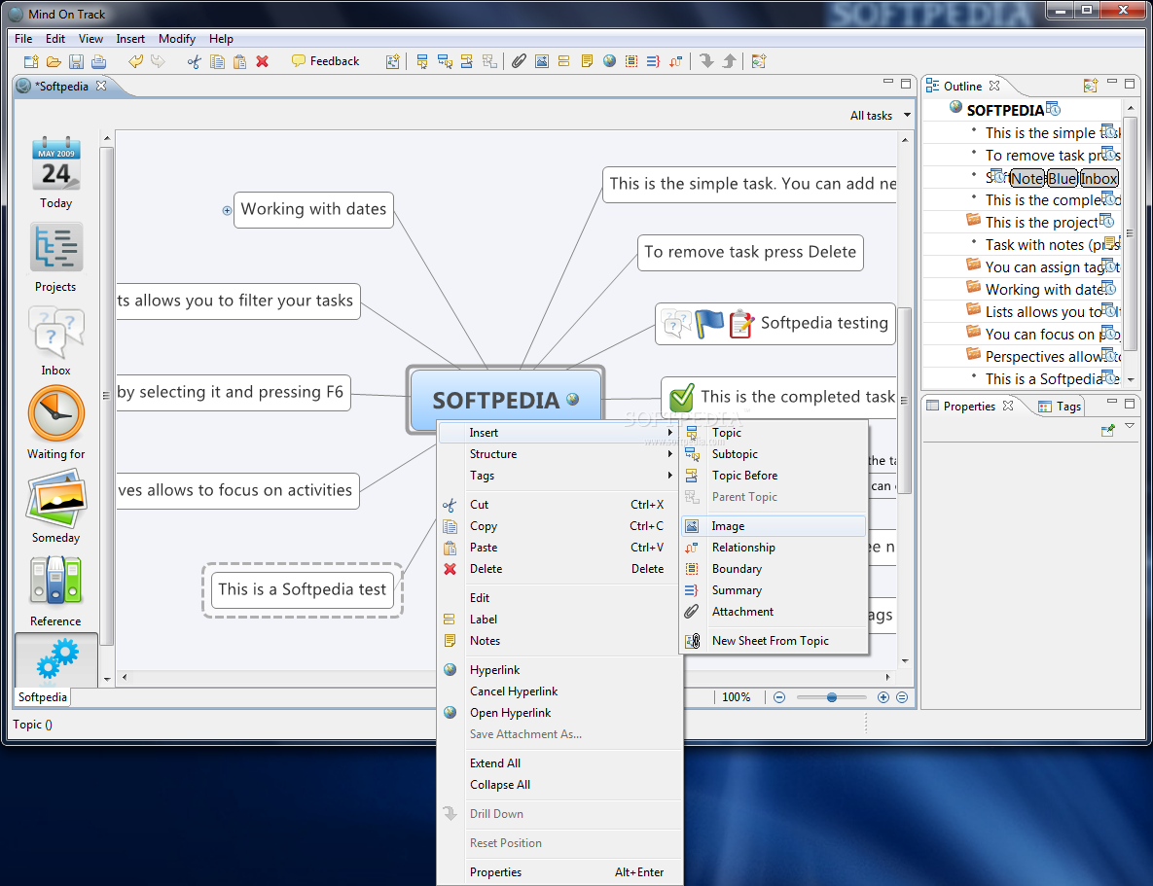The width and height of the screenshot is (1153, 886).
Task: Click the Label icon in toolbar
Action: click(564, 62)
